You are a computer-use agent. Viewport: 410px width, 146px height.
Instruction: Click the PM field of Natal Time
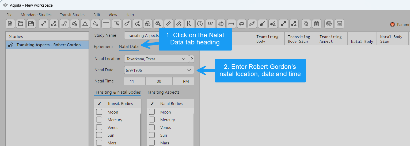point(184,81)
